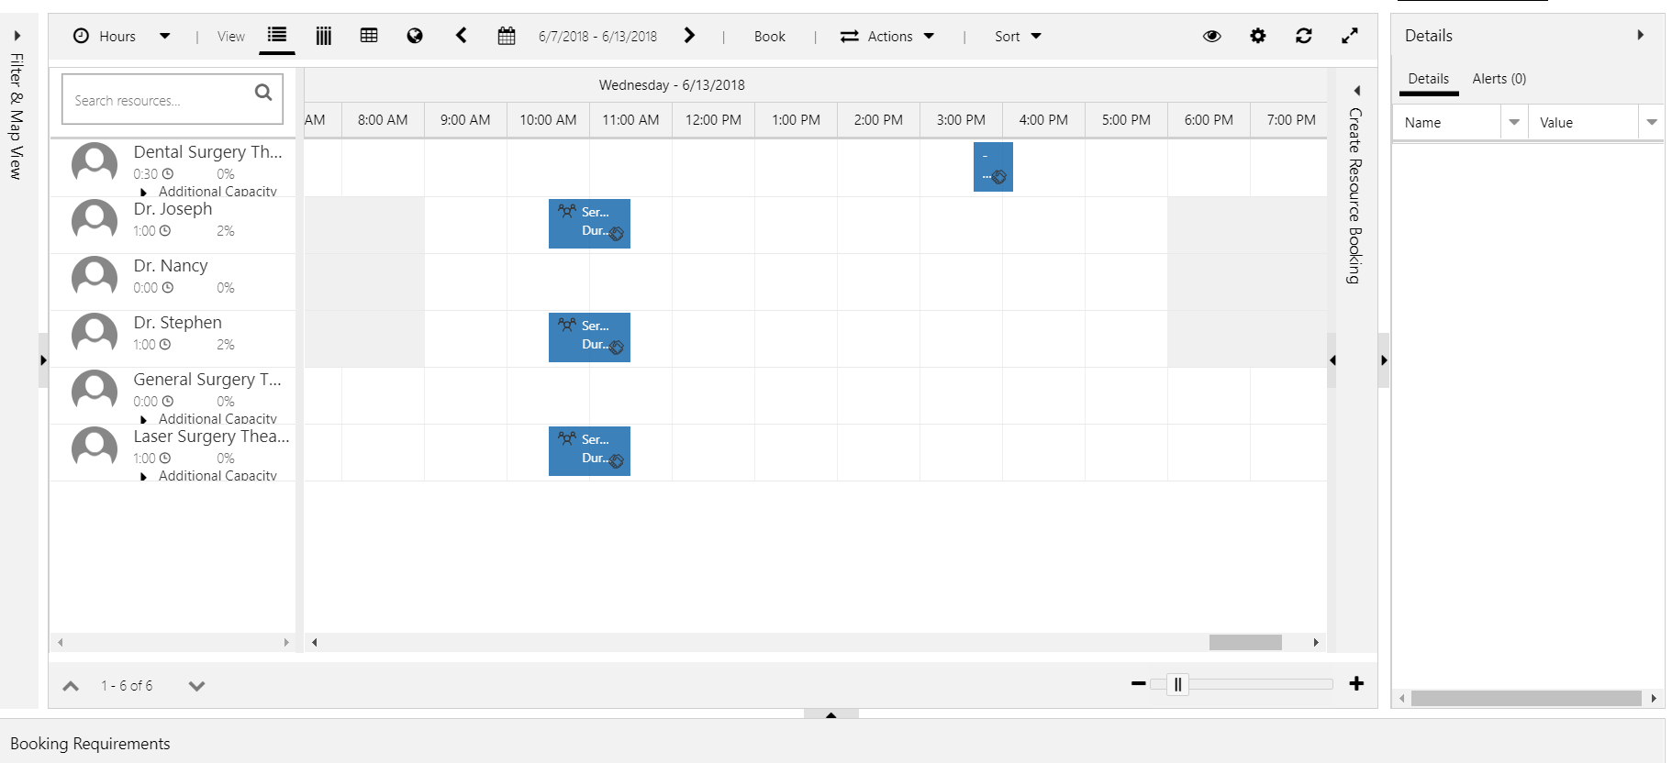
Task: Expand Additional Capacity under Laser Surgery Theatre
Action: coord(143,476)
